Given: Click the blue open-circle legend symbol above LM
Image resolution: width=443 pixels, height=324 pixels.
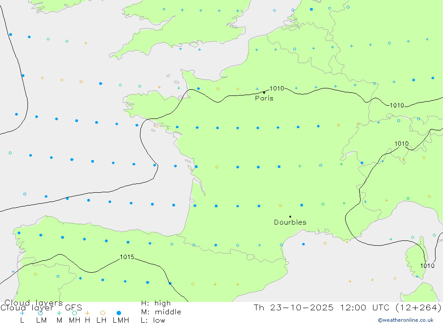Looking at the screenshot, I should pyautogui.click(x=40, y=313).
